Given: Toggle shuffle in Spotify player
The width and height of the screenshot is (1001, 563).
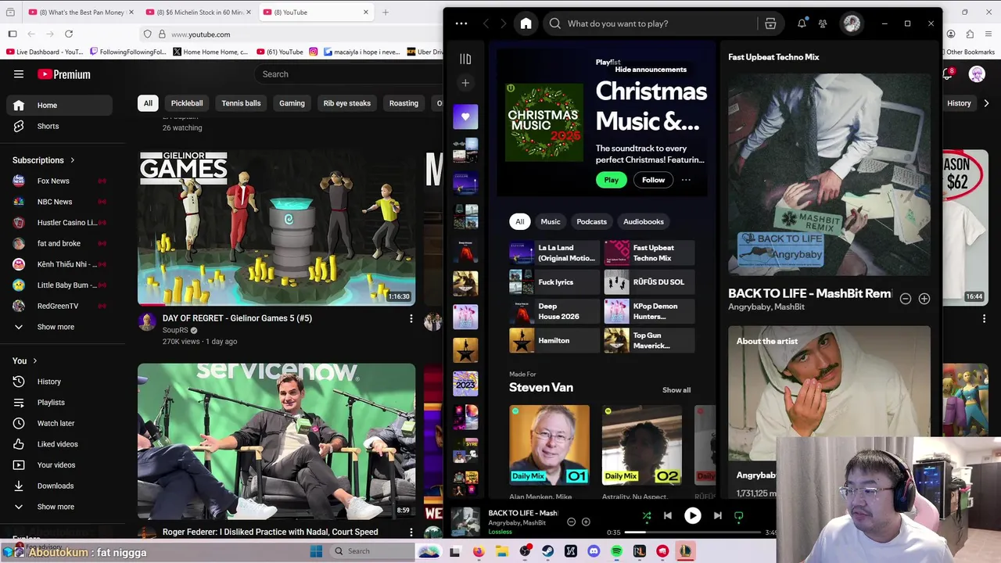Looking at the screenshot, I should [x=646, y=515].
